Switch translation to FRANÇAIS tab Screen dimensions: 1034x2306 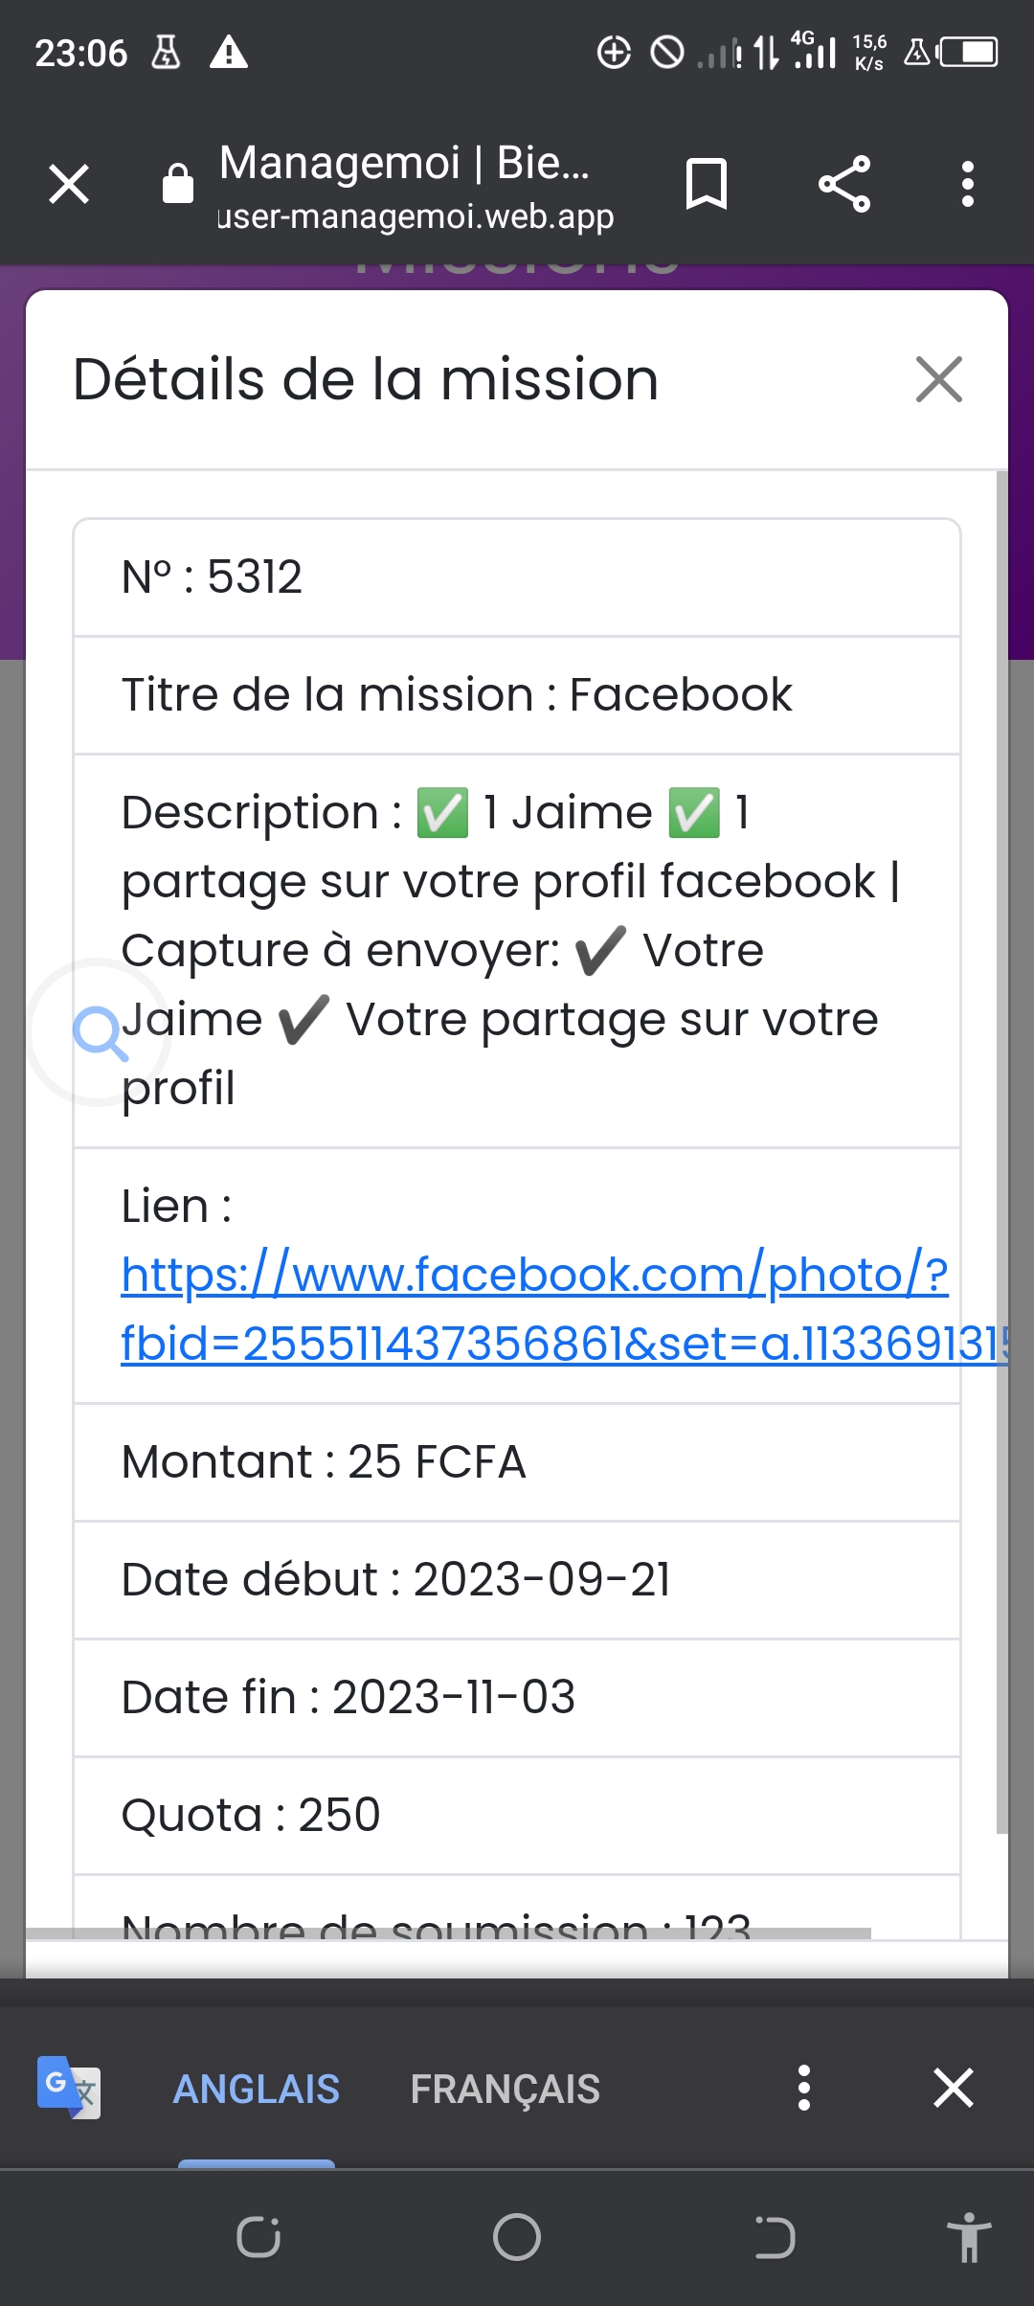pos(505,2089)
